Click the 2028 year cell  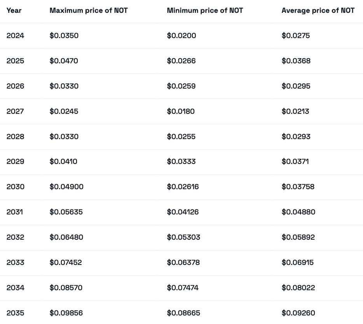click(15, 137)
